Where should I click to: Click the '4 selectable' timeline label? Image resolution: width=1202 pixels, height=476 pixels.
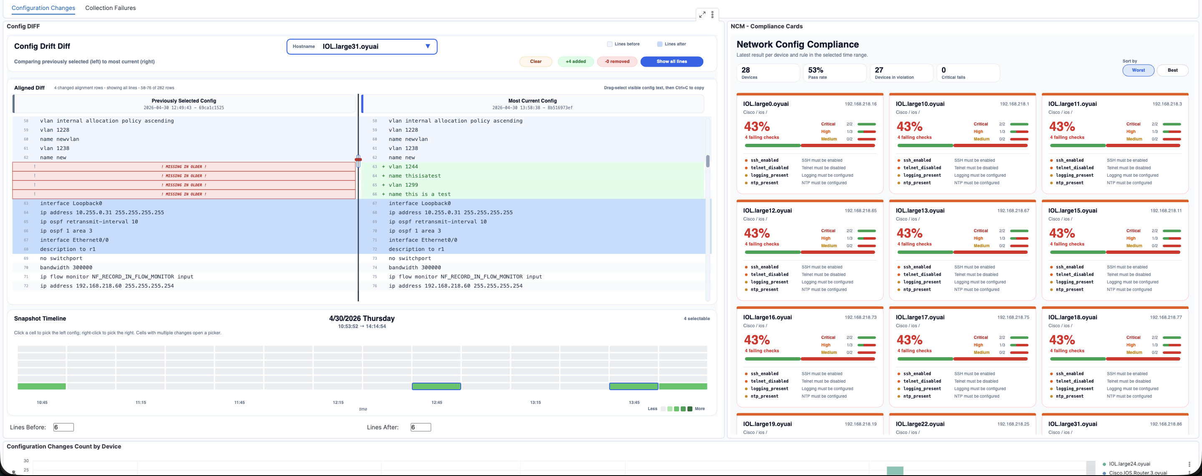click(x=697, y=319)
